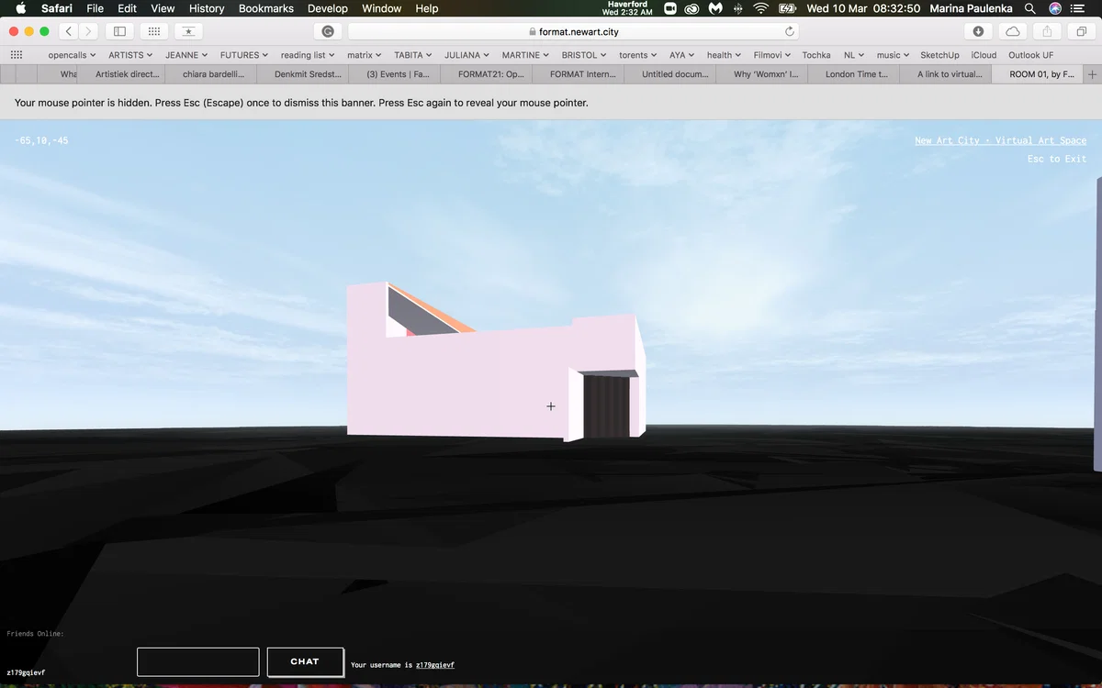Viewport: 1102px width, 688px height.
Task: Click the camera icon in menu bar
Action: click(x=669, y=8)
